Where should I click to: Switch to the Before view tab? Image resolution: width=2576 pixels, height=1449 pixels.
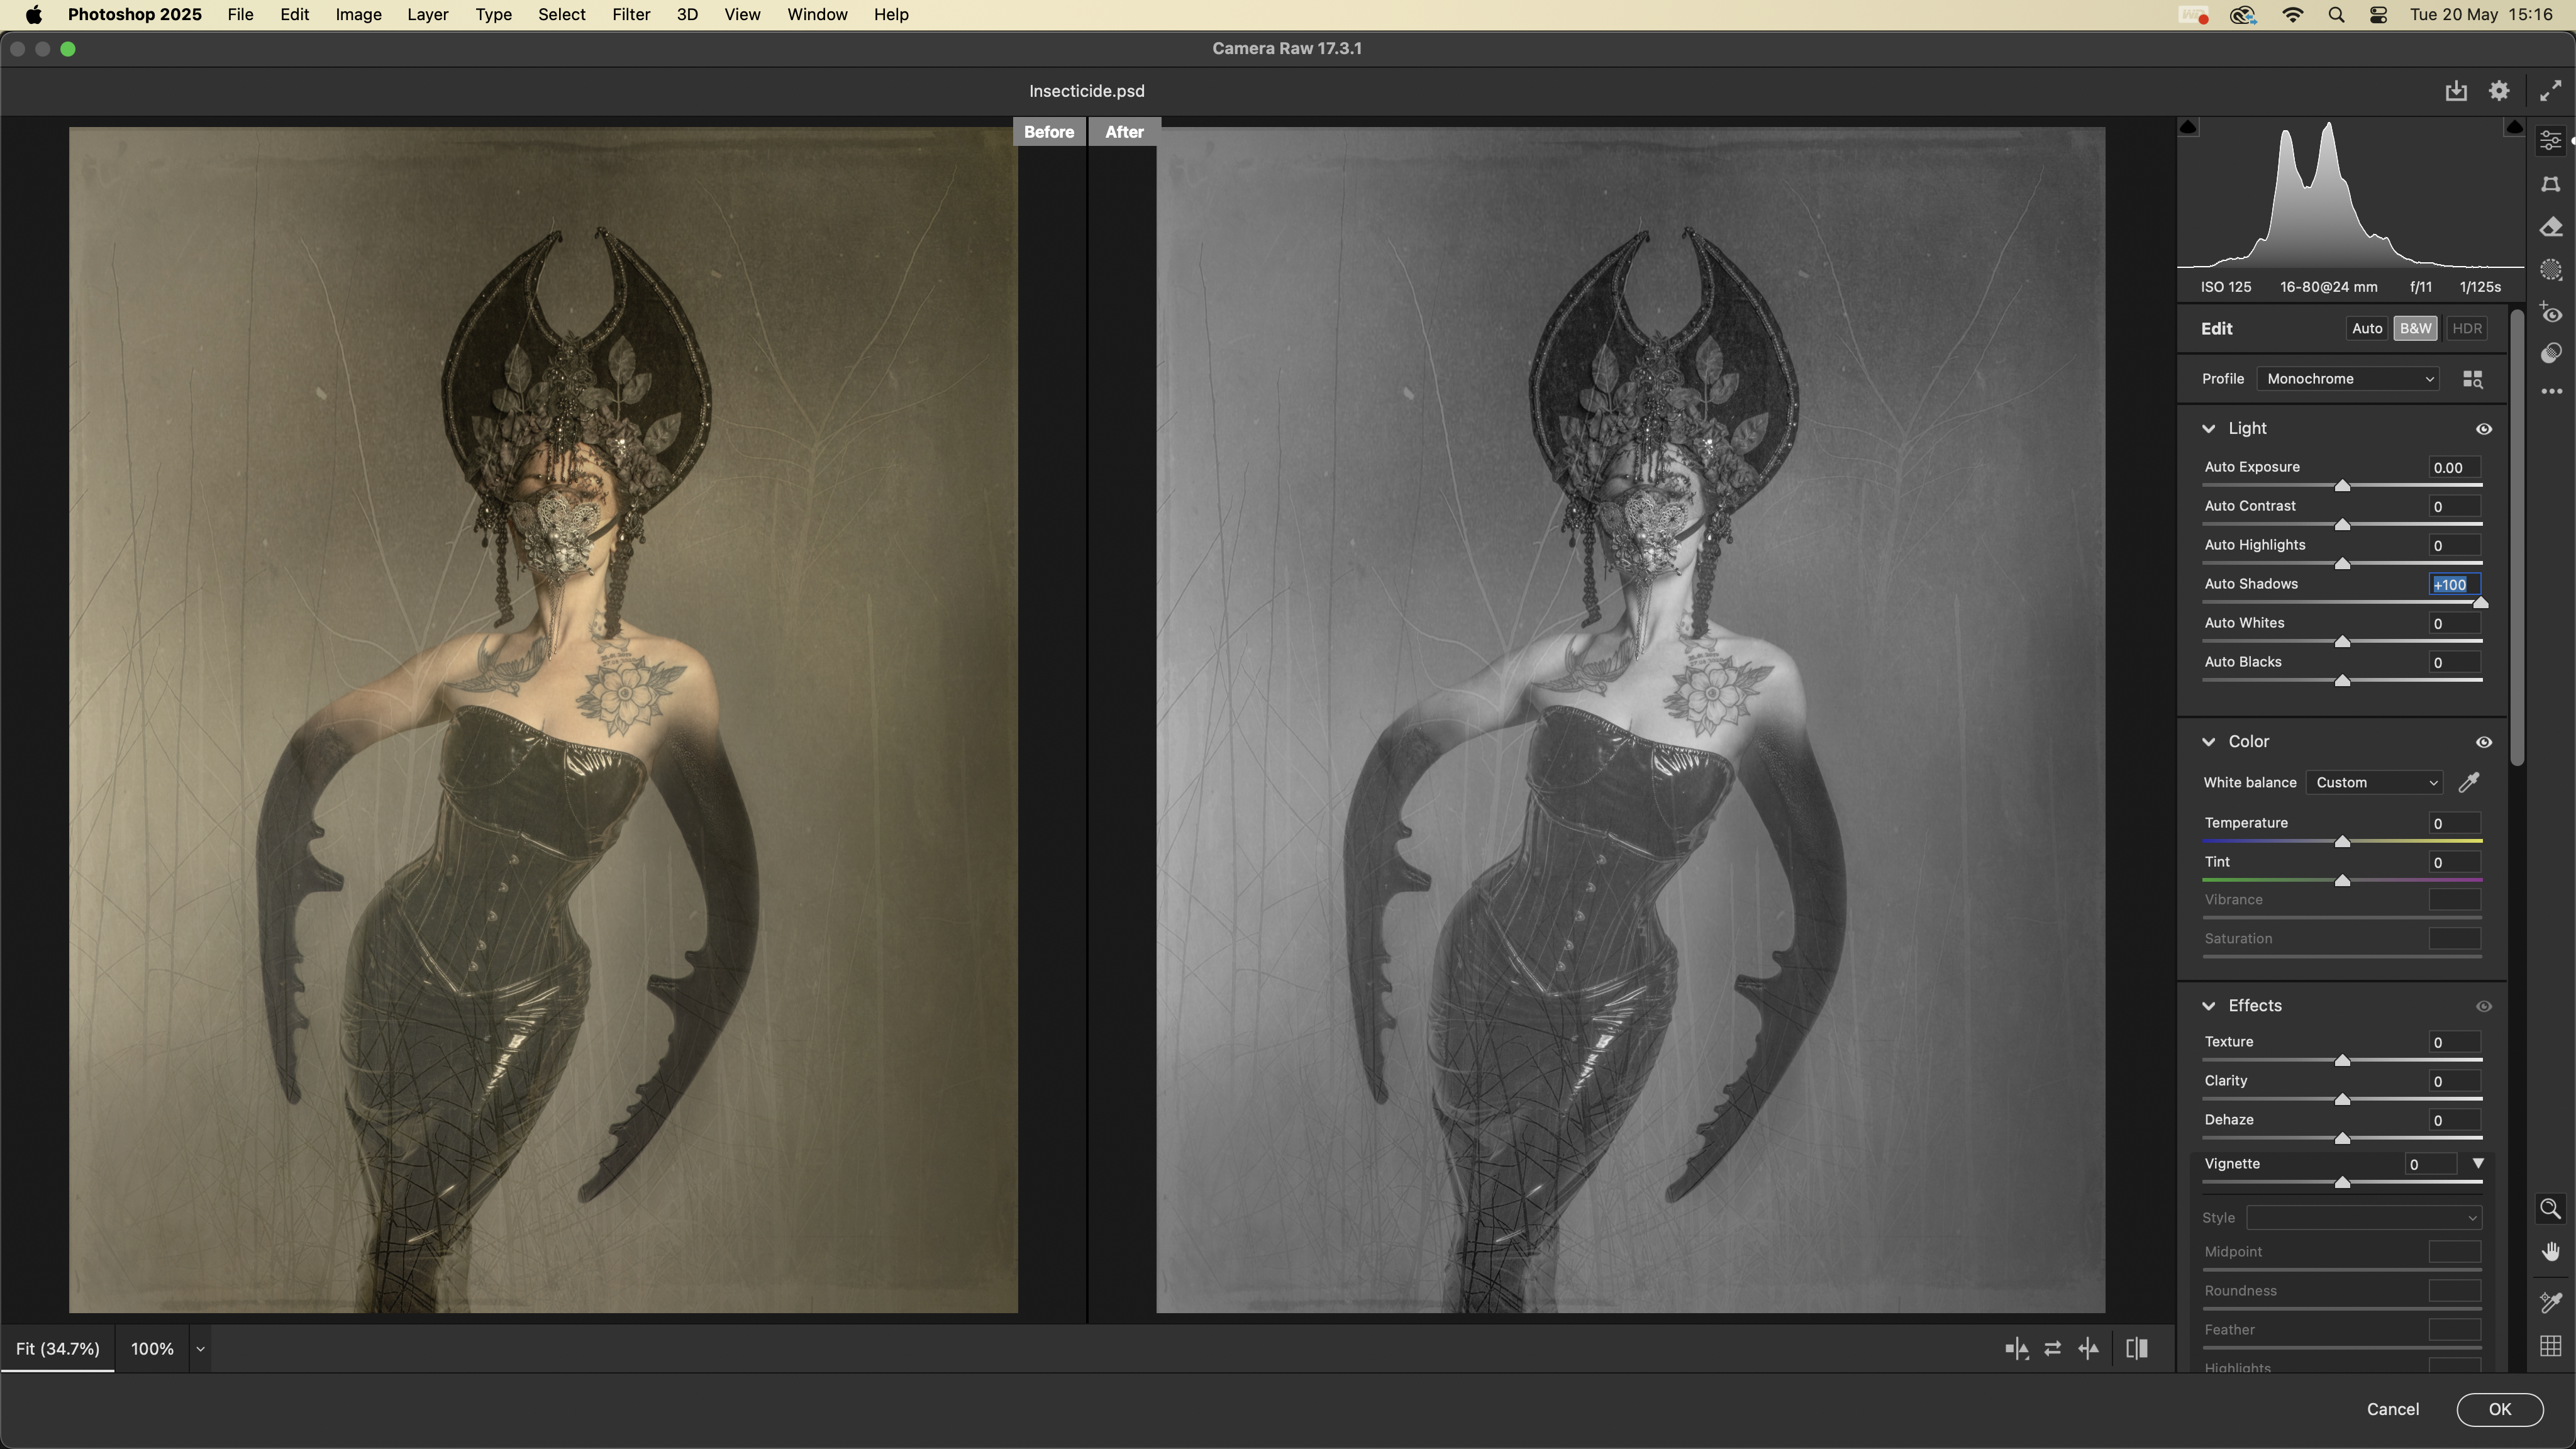[x=1048, y=132]
